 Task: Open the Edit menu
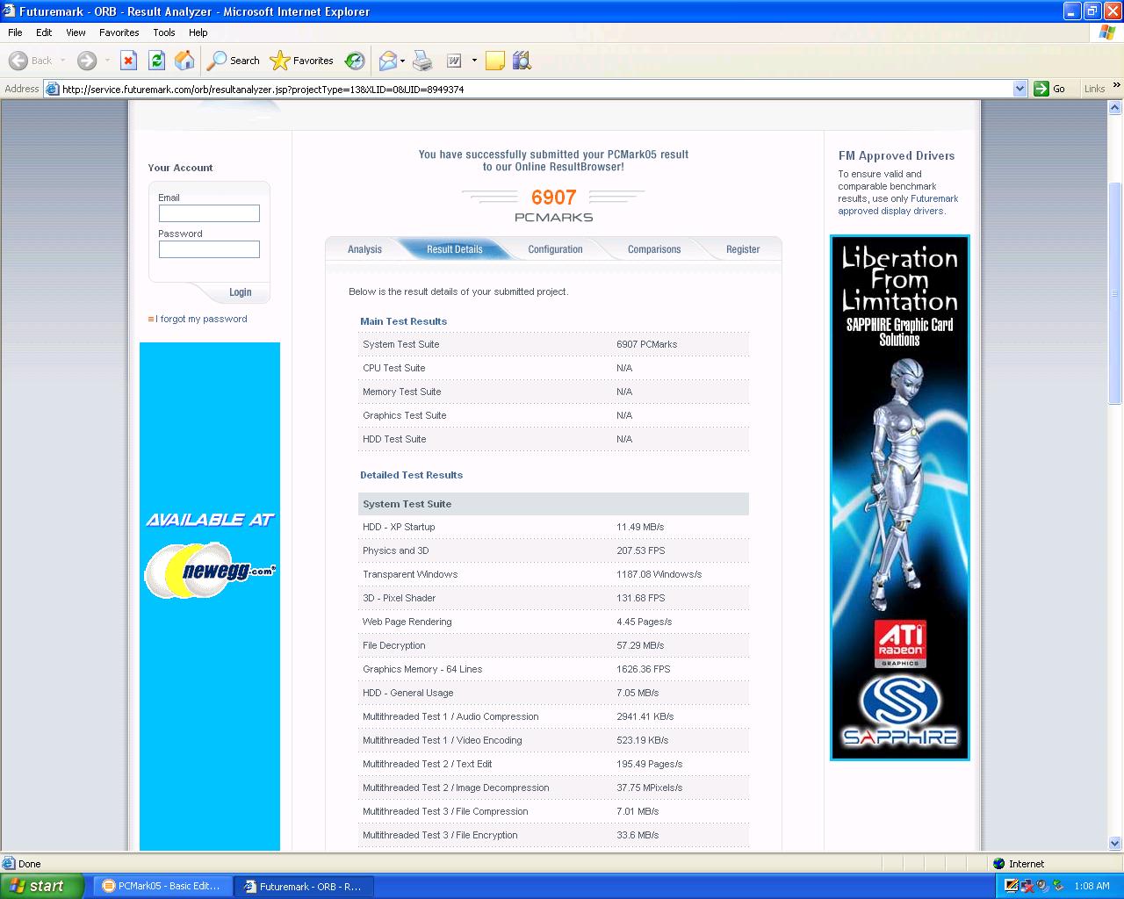(x=44, y=32)
